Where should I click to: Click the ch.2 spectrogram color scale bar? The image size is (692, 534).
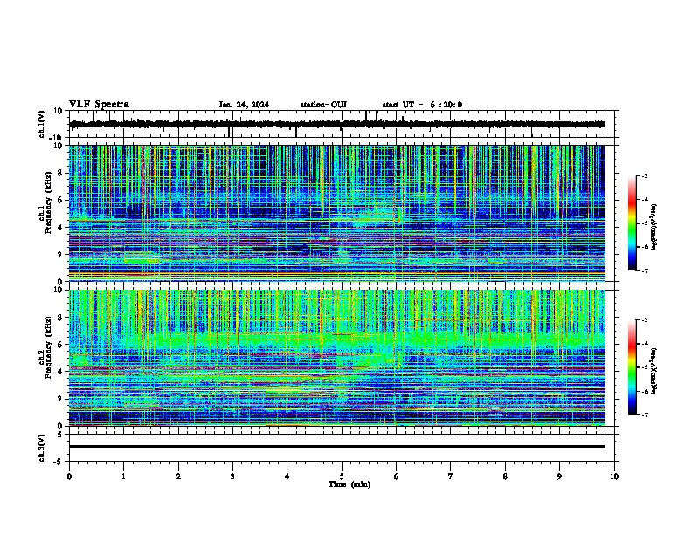coord(633,367)
